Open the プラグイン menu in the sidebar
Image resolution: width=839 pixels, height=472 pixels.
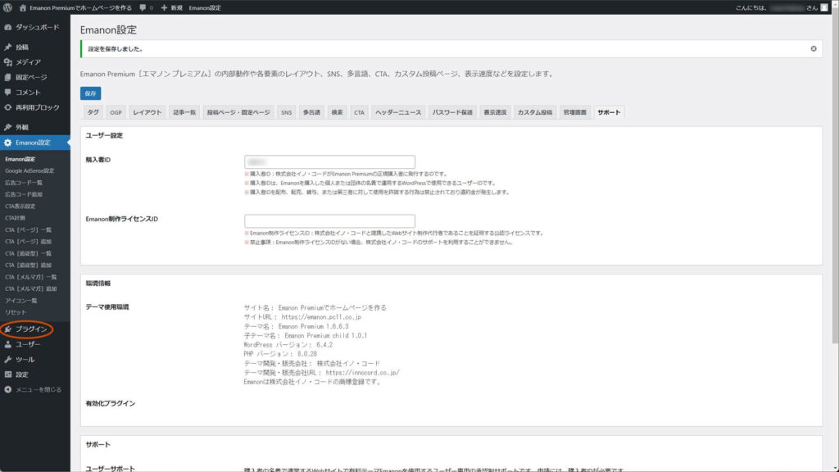point(30,329)
